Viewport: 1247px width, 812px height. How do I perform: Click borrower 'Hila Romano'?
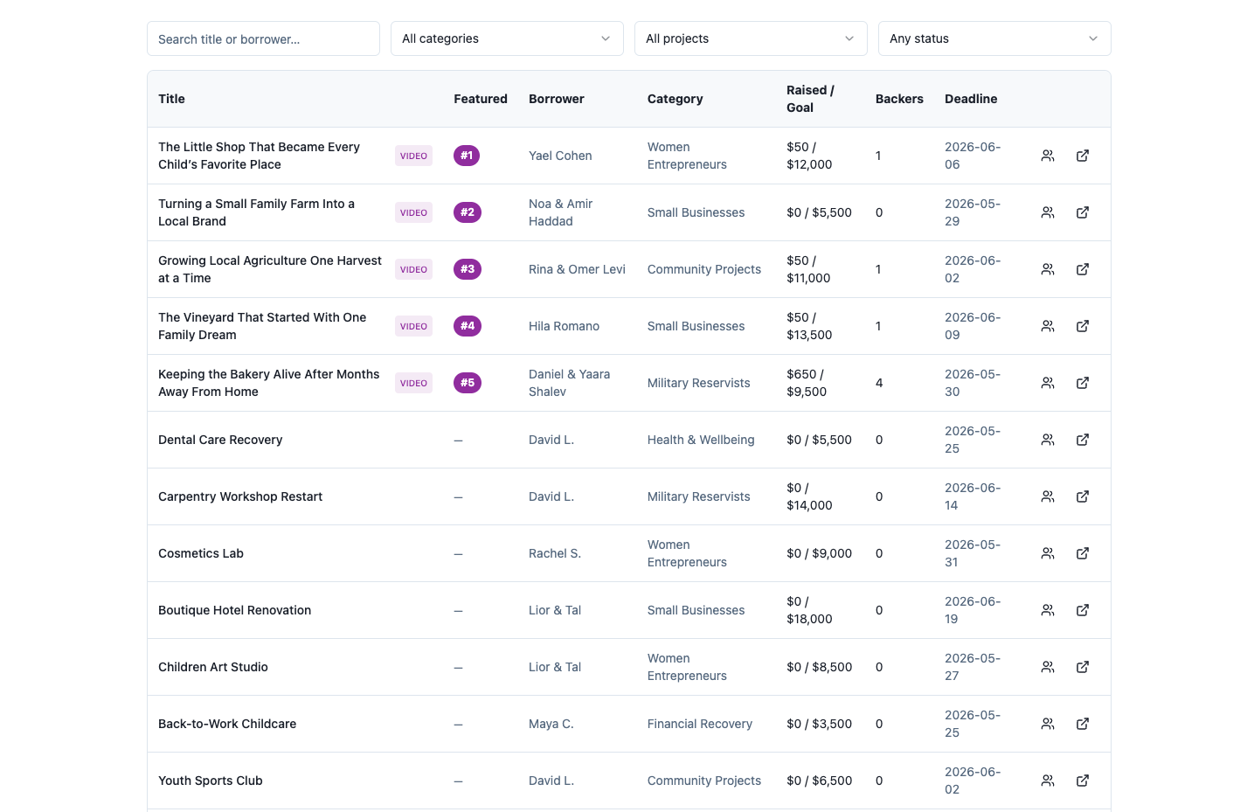(564, 326)
